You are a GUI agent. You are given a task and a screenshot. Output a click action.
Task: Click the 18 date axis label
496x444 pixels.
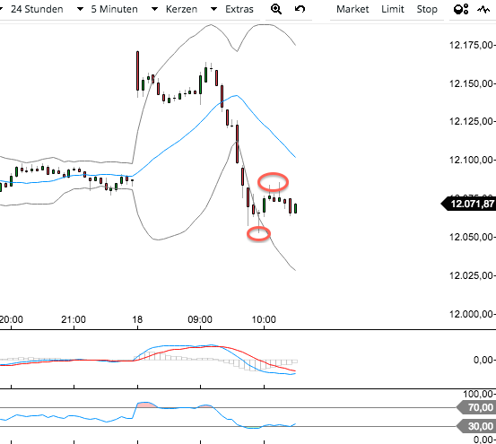pyautogui.click(x=137, y=319)
